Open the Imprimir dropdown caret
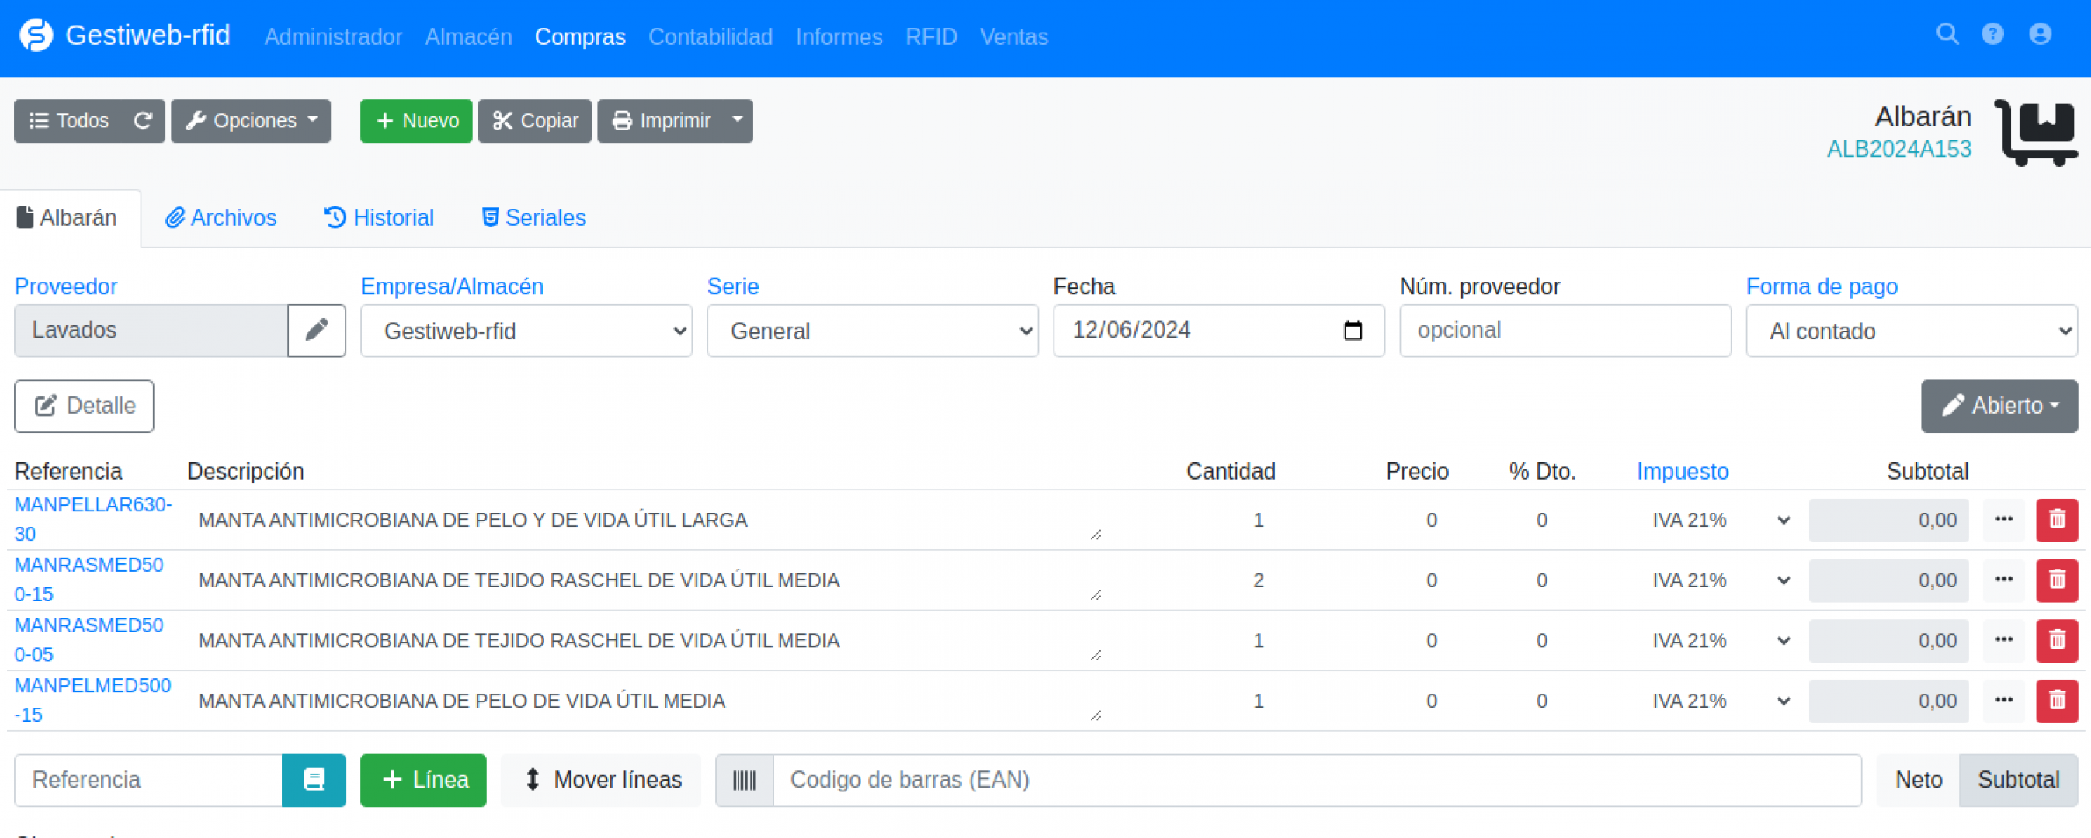This screenshot has width=2091, height=838. [x=737, y=121]
